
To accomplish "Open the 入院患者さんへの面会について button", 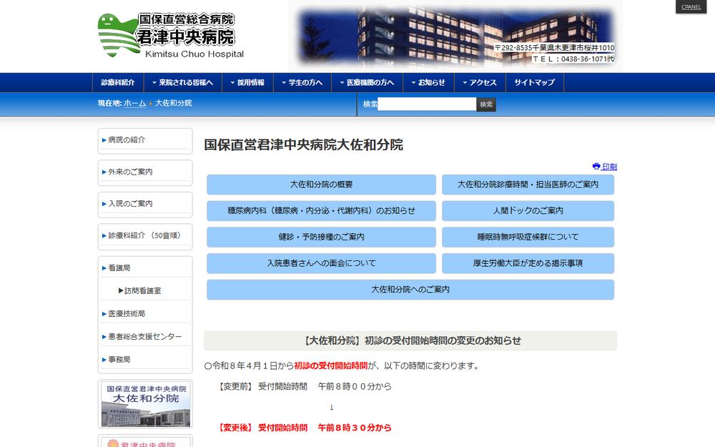I will (x=321, y=263).
